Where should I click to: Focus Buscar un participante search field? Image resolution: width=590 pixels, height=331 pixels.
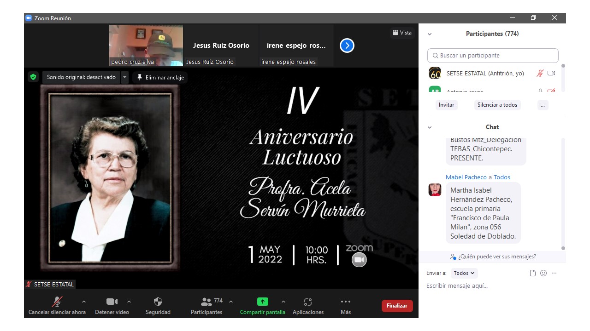tap(493, 55)
